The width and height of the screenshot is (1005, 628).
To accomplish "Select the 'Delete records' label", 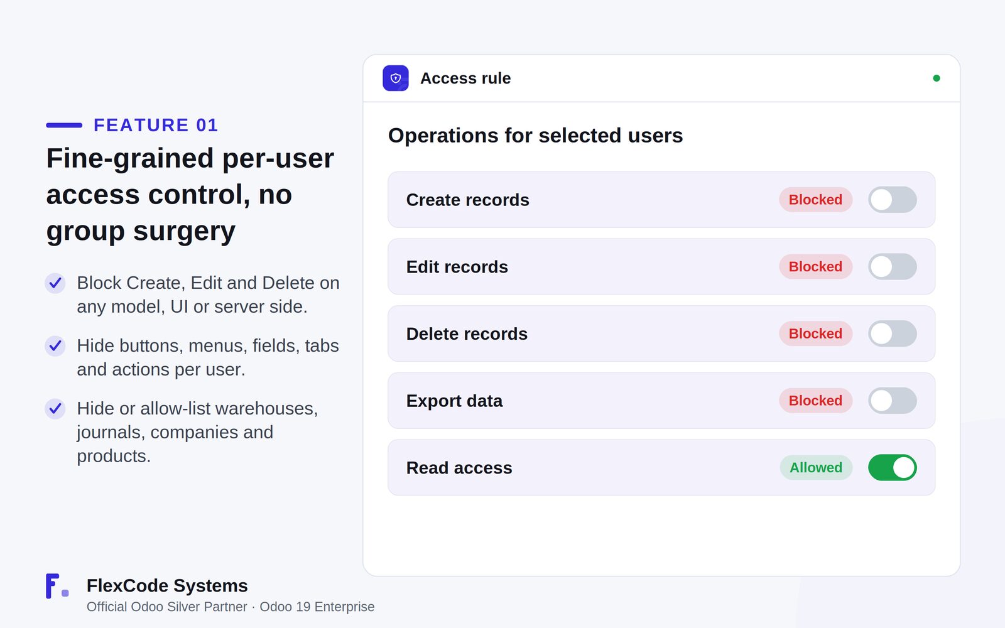I will point(467,333).
